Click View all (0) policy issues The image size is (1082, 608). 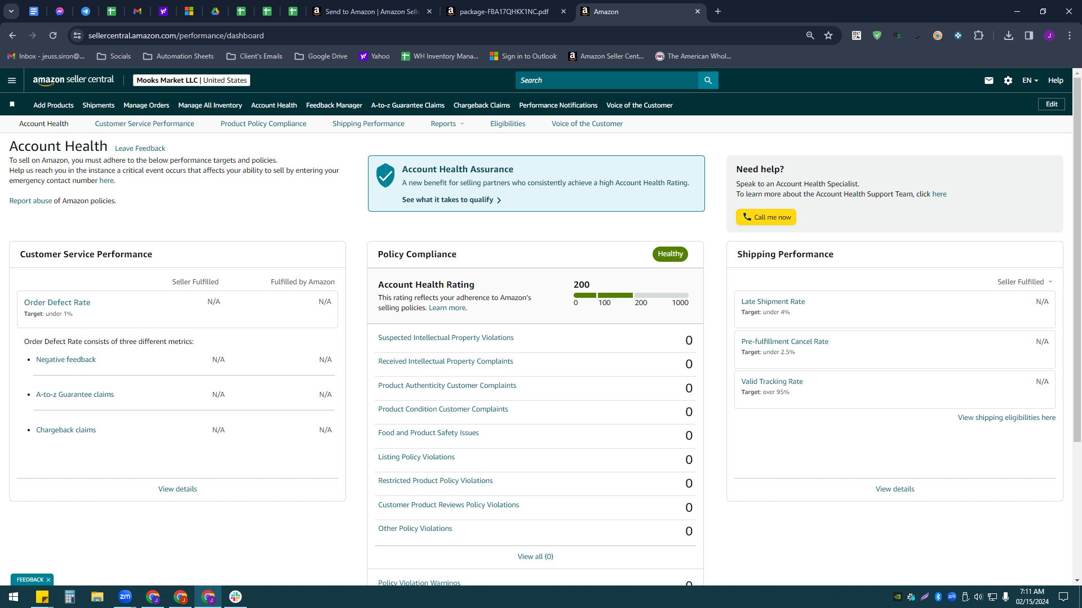coord(535,557)
